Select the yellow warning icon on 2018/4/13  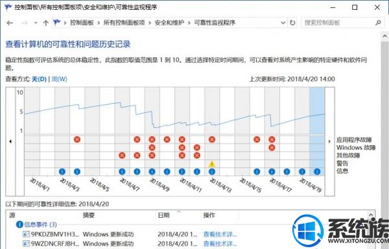pos(211,163)
